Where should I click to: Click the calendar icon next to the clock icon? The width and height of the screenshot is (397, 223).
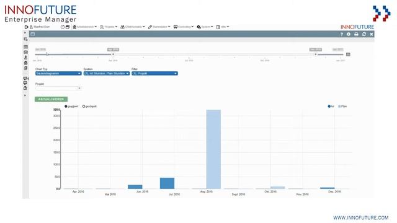(68, 27)
